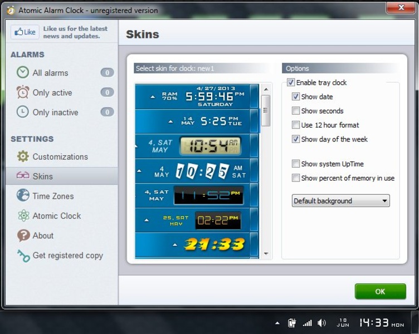The width and height of the screenshot is (419, 334).
Task: Click the MON weekday text in tray
Action: tap(398, 325)
